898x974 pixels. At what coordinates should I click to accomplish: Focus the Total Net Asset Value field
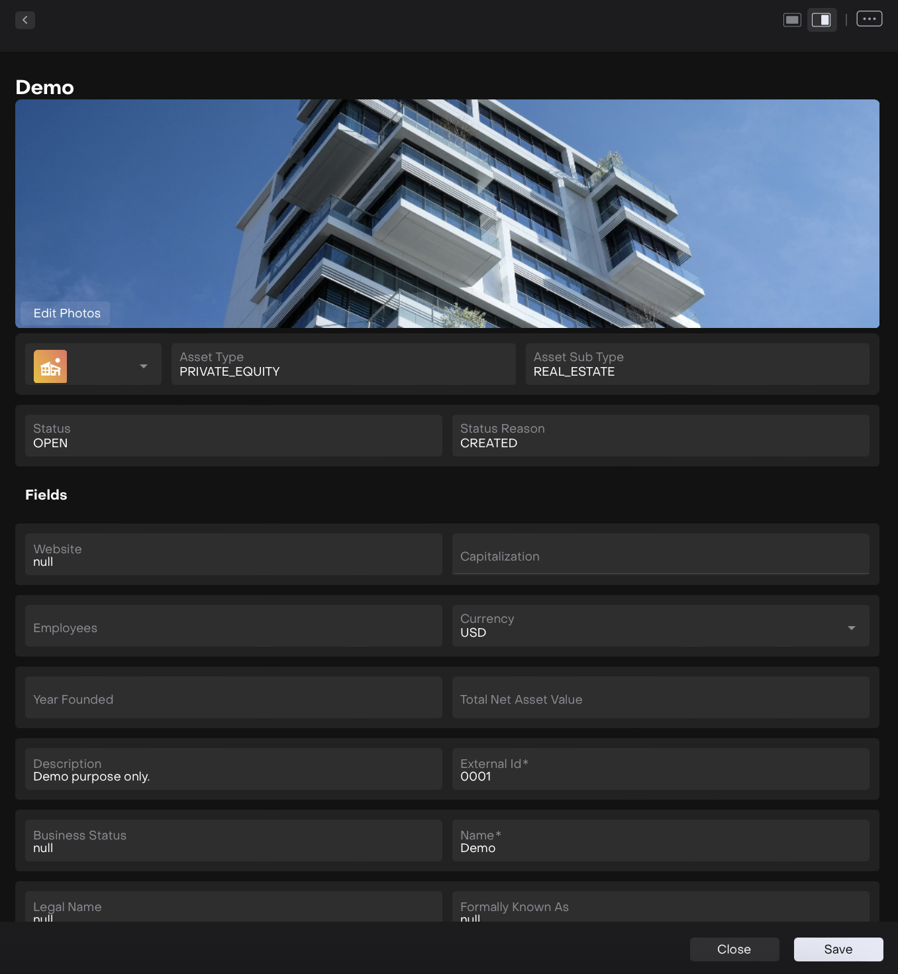pyautogui.click(x=660, y=698)
